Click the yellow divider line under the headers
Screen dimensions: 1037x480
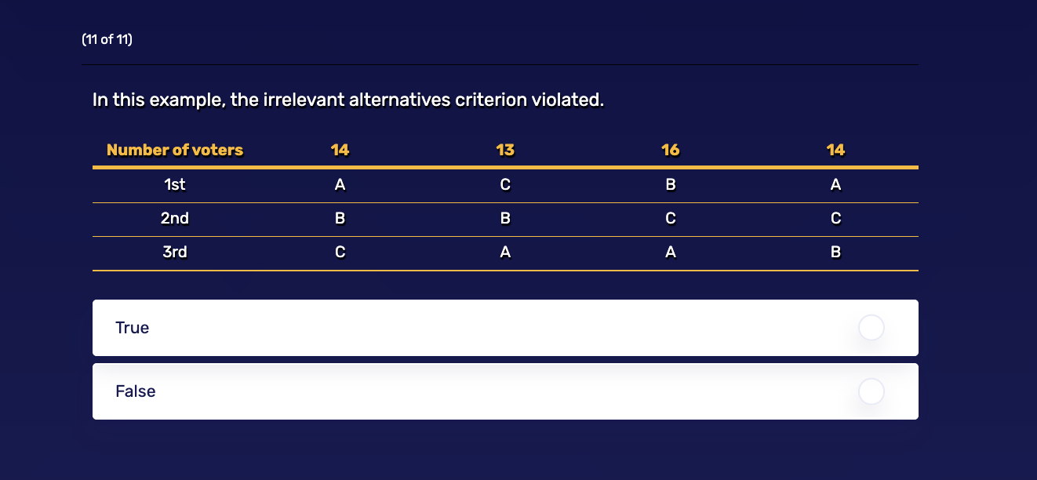[x=505, y=166]
